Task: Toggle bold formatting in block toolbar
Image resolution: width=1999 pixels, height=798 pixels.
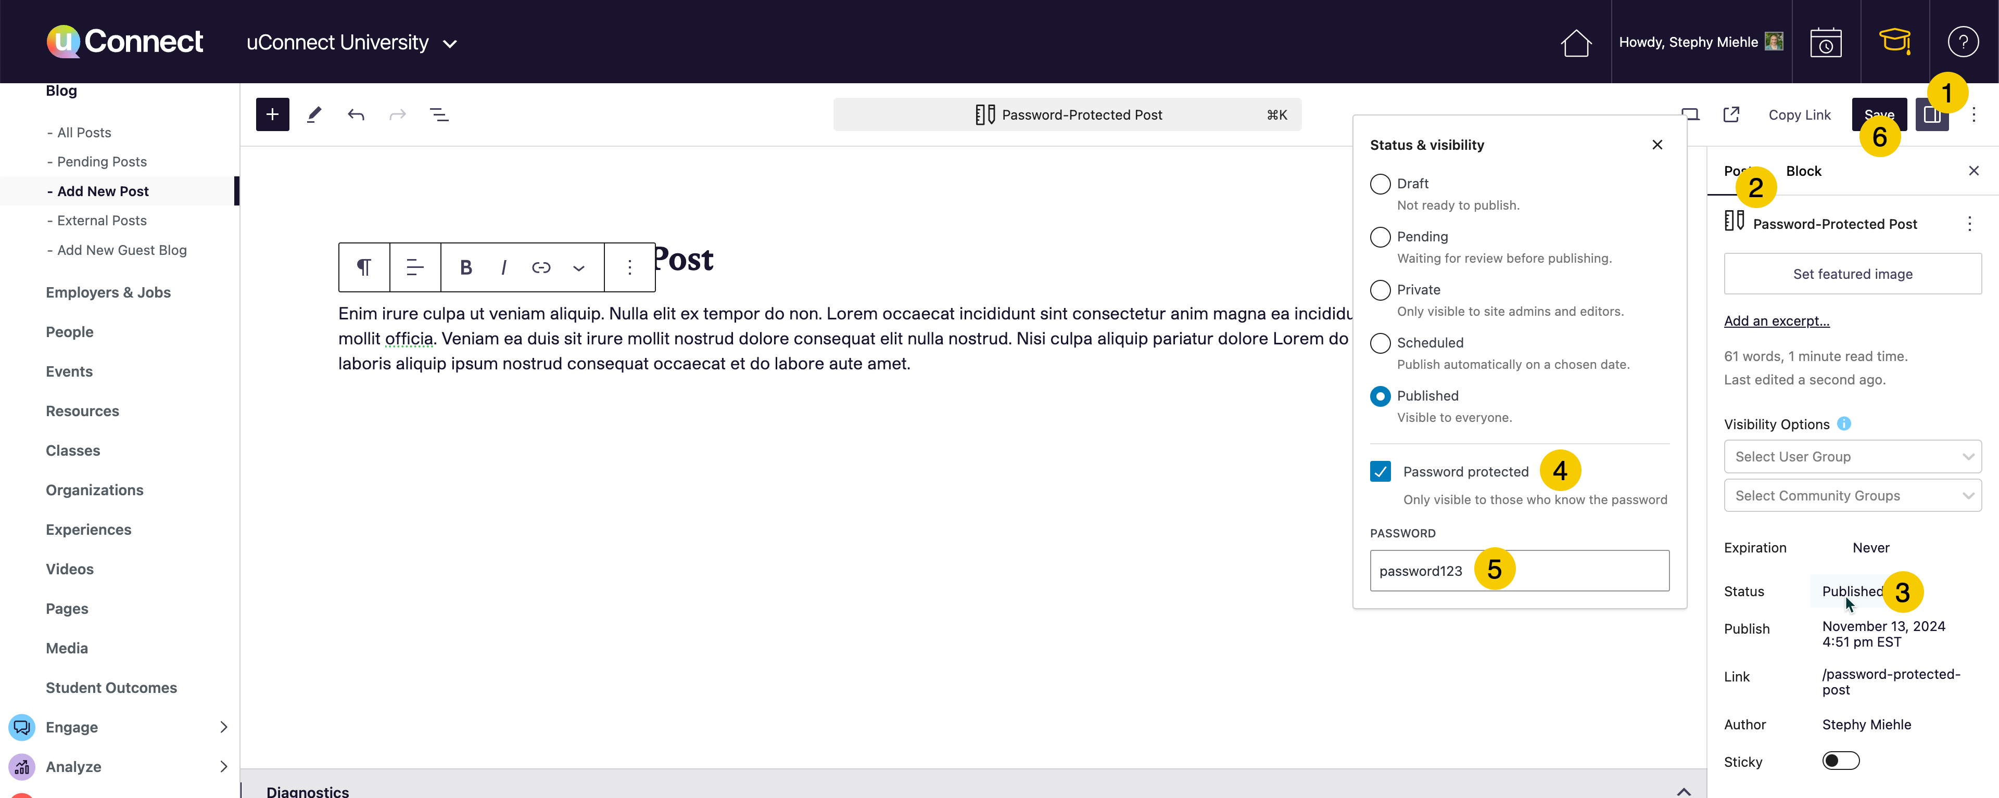Action: click(x=465, y=267)
